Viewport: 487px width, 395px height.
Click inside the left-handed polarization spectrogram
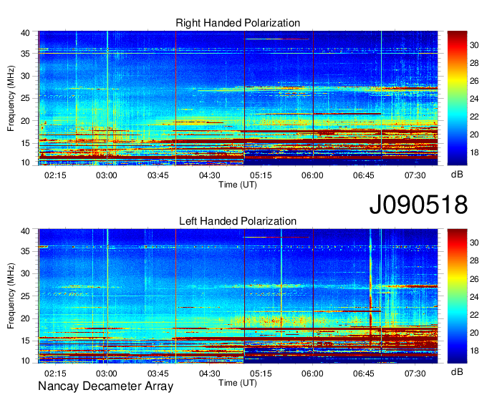pos(238,296)
